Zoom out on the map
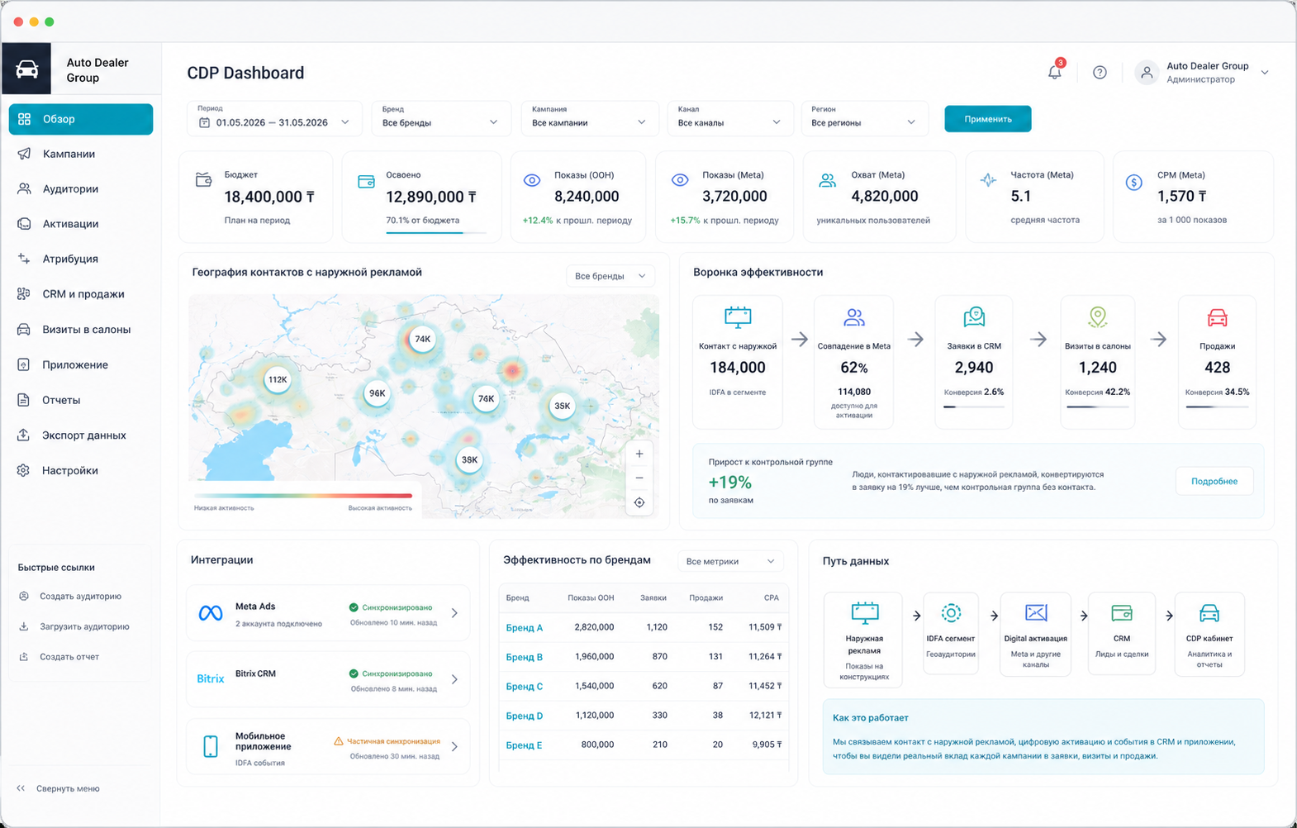This screenshot has width=1297, height=828. coord(639,478)
